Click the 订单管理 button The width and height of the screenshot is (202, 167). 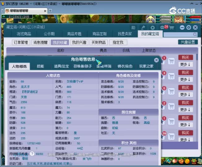pyautogui.click(x=21, y=42)
